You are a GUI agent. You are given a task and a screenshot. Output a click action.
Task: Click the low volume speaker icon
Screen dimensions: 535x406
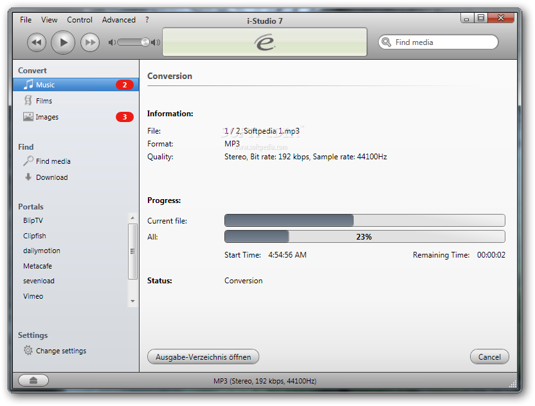[112, 42]
